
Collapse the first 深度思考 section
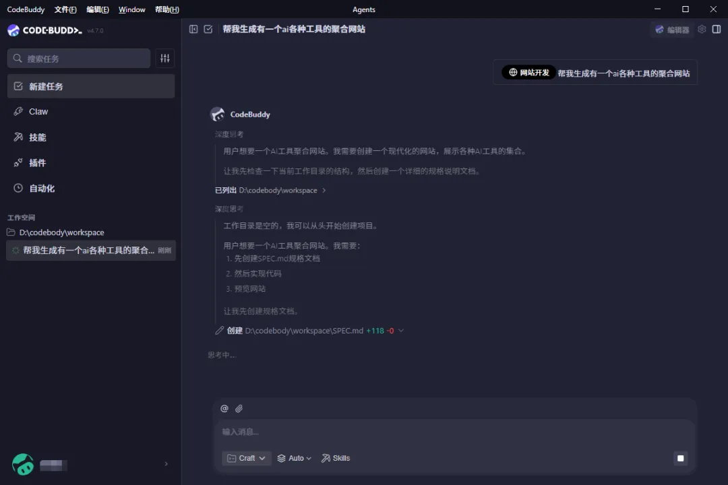point(229,134)
